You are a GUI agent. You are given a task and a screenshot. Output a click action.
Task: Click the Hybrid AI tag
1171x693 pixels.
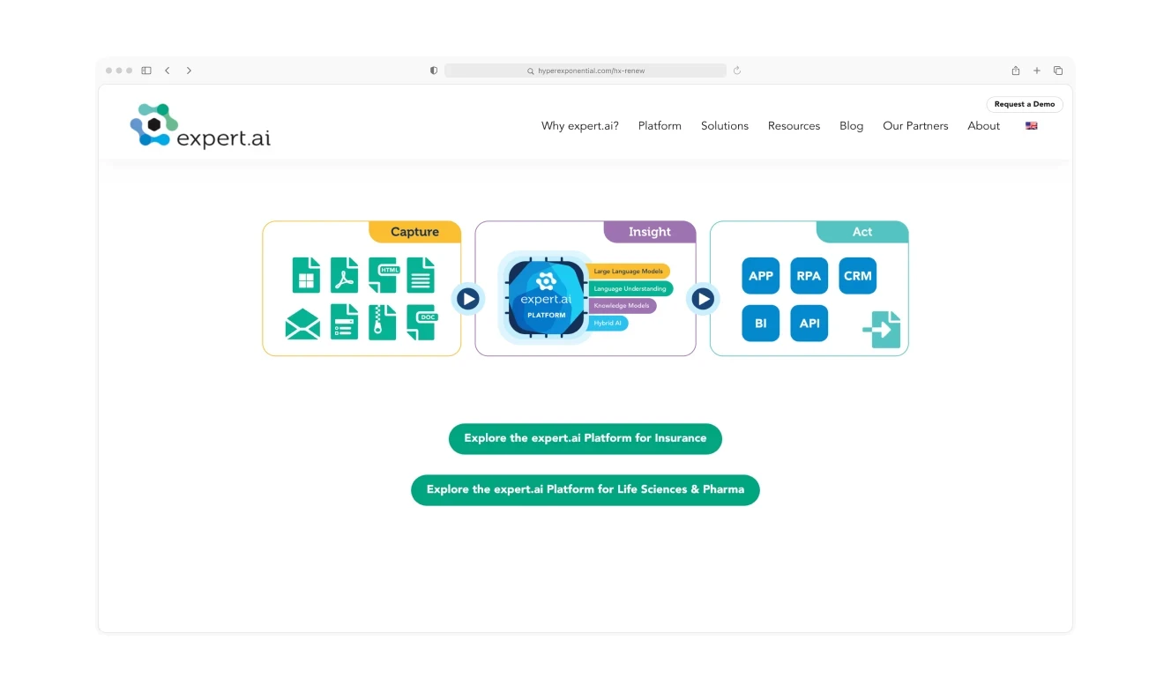[608, 324]
